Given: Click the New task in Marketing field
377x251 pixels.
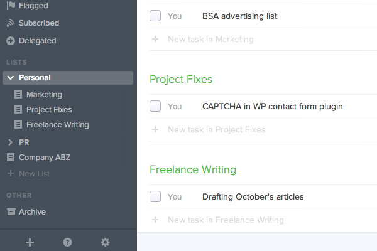Looking at the screenshot, I should [x=263, y=39].
